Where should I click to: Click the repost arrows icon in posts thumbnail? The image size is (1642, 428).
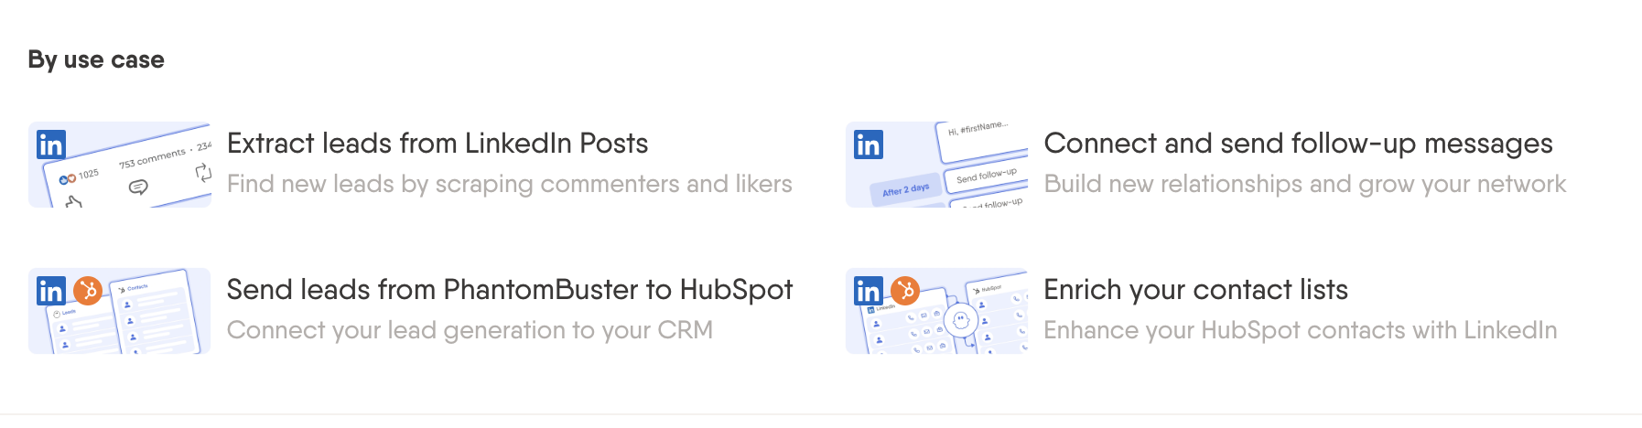point(203,172)
